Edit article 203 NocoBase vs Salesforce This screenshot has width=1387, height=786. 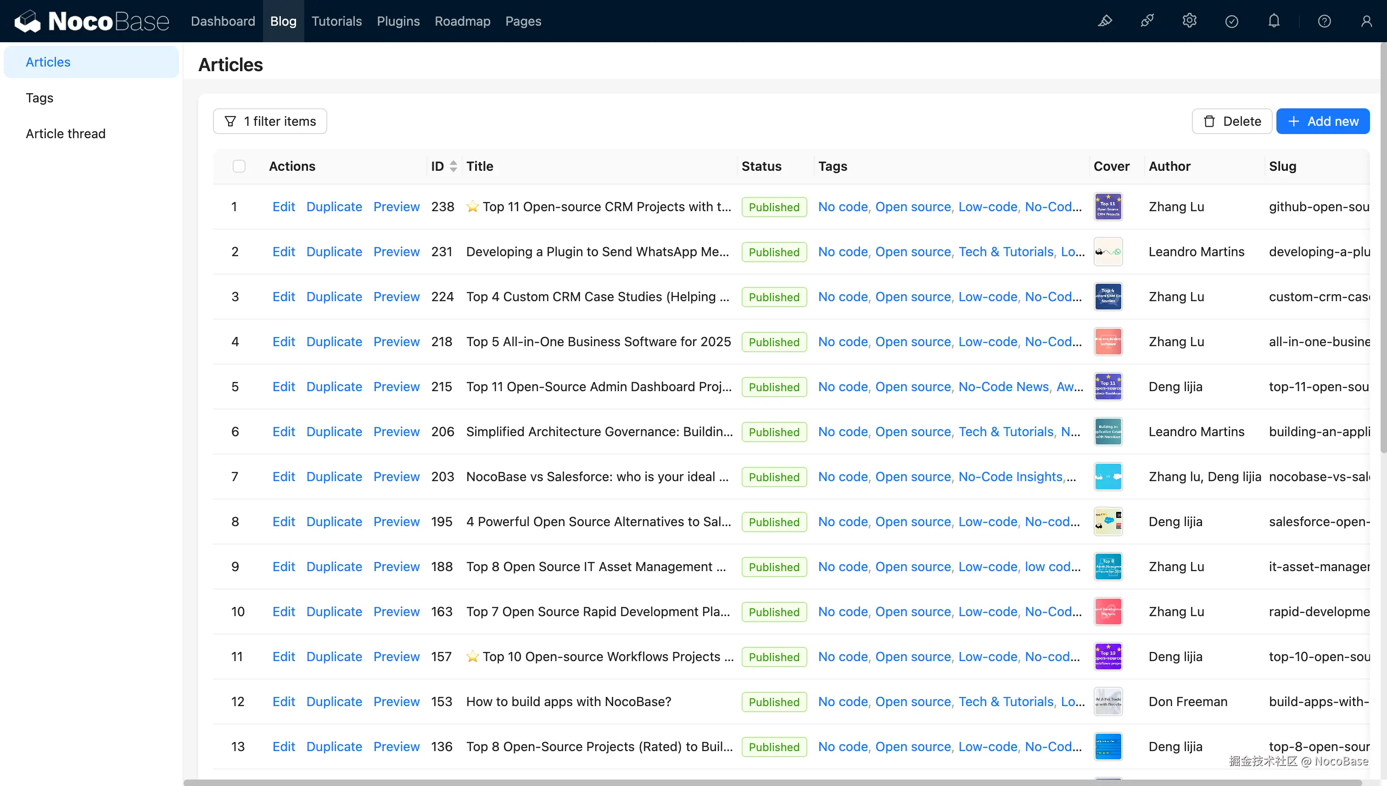[x=284, y=477]
